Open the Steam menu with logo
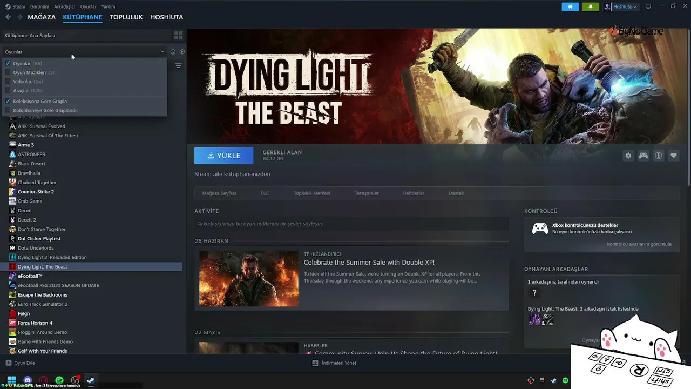 (15, 6)
